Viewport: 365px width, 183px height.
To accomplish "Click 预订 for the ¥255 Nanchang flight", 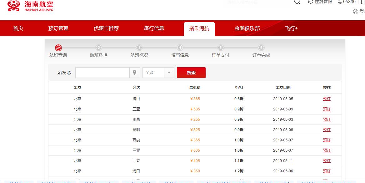I will [x=327, y=119].
